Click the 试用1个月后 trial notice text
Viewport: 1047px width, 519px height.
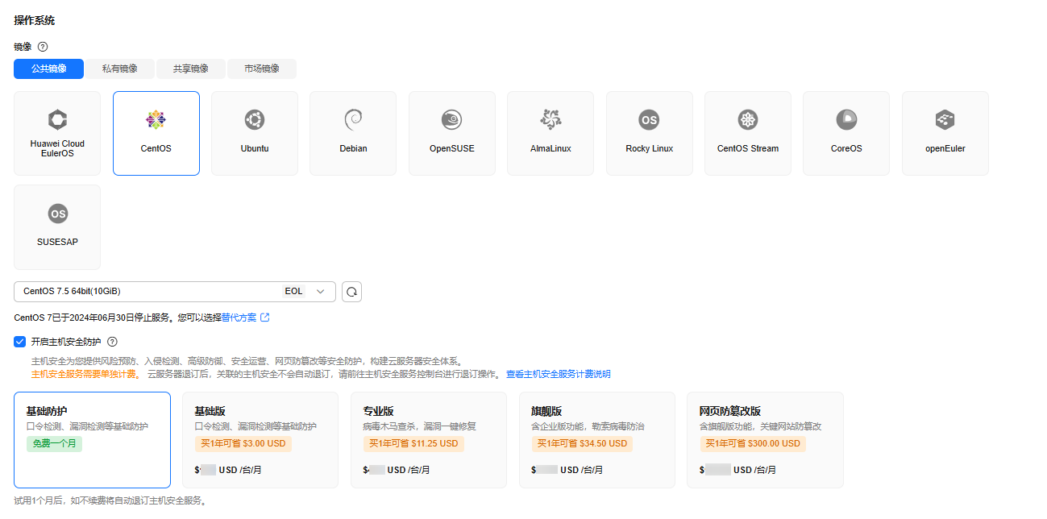pos(110,500)
